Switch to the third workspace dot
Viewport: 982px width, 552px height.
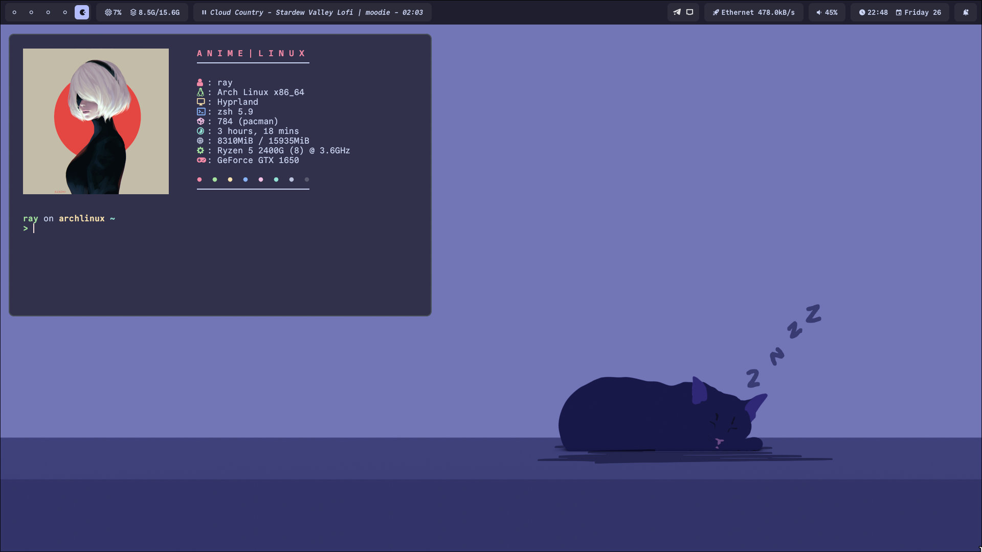pyautogui.click(x=48, y=12)
